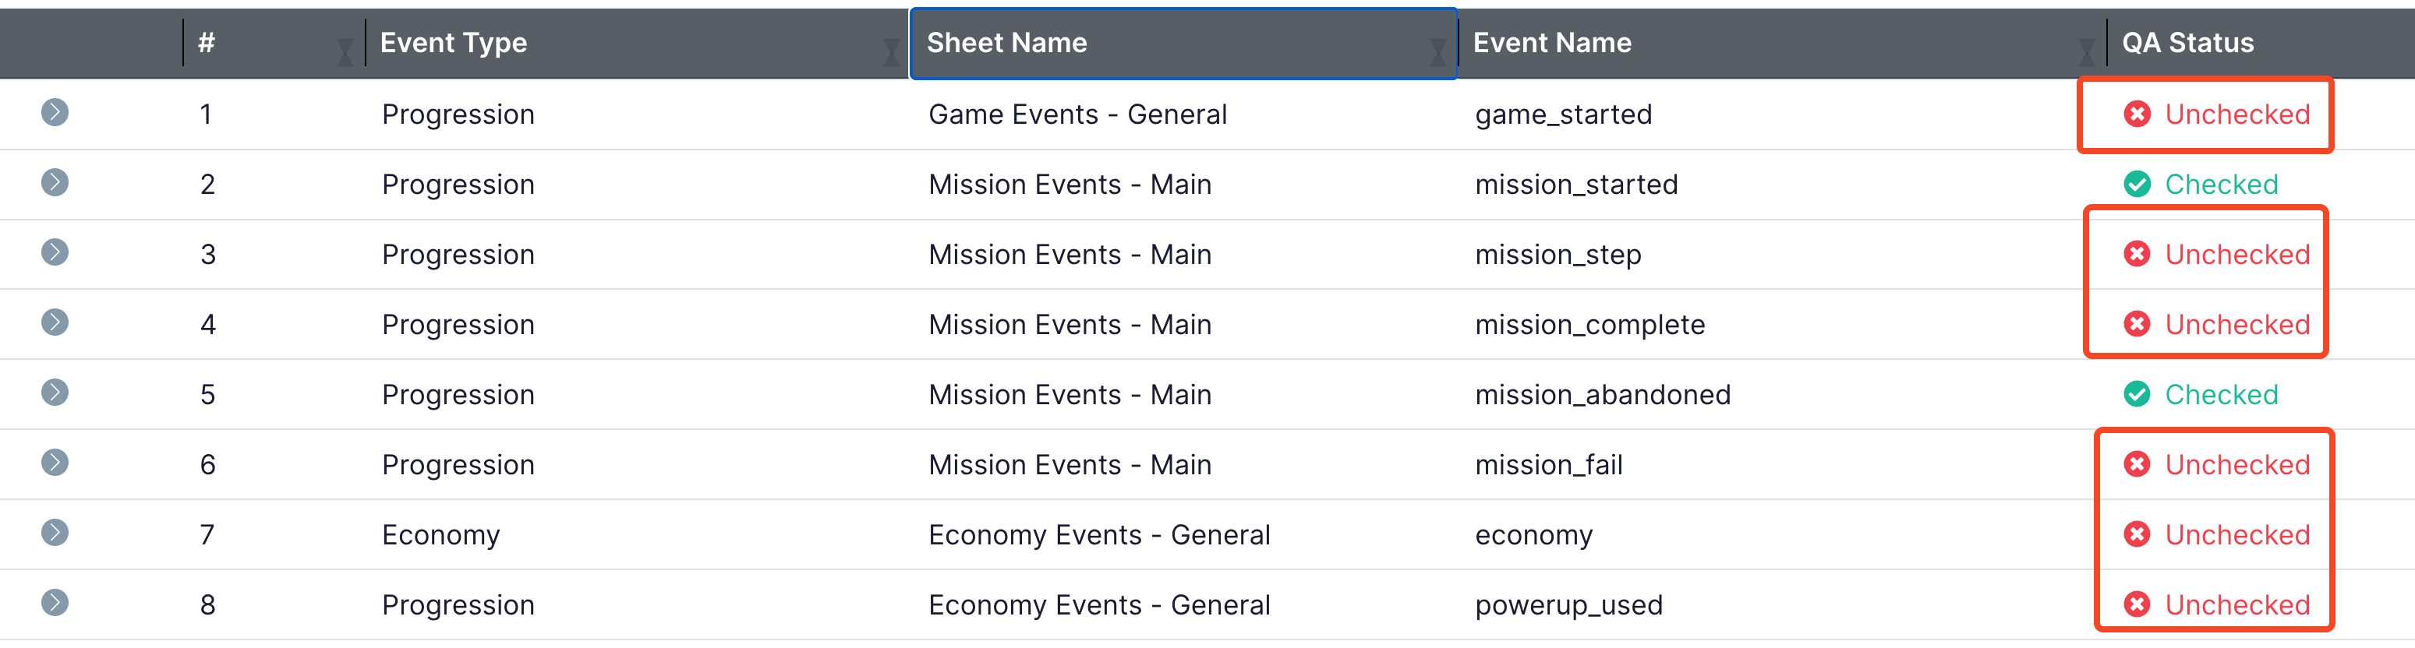This screenshot has height=648, width=2415.
Task: Select the mission_abandoned event name
Action: 1602,395
